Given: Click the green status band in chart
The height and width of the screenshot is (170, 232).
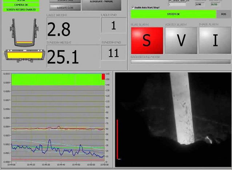Looking at the screenshot, I should (x=57, y=80).
